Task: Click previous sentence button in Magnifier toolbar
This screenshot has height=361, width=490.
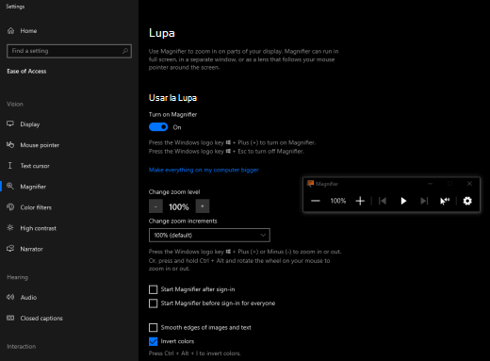Action: [x=383, y=201]
